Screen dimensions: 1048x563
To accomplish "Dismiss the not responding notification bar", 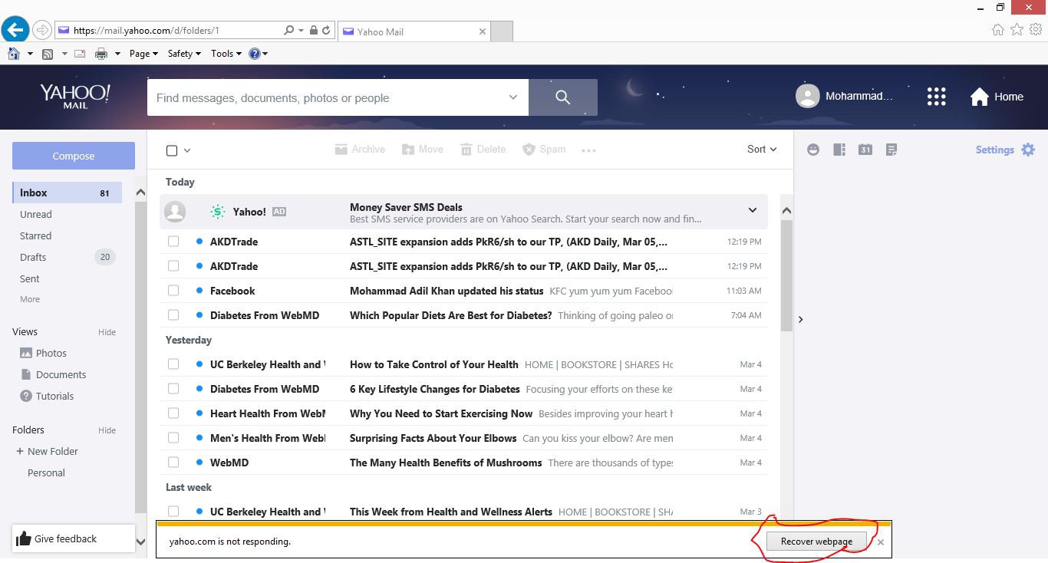I will (x=881, y=542).
